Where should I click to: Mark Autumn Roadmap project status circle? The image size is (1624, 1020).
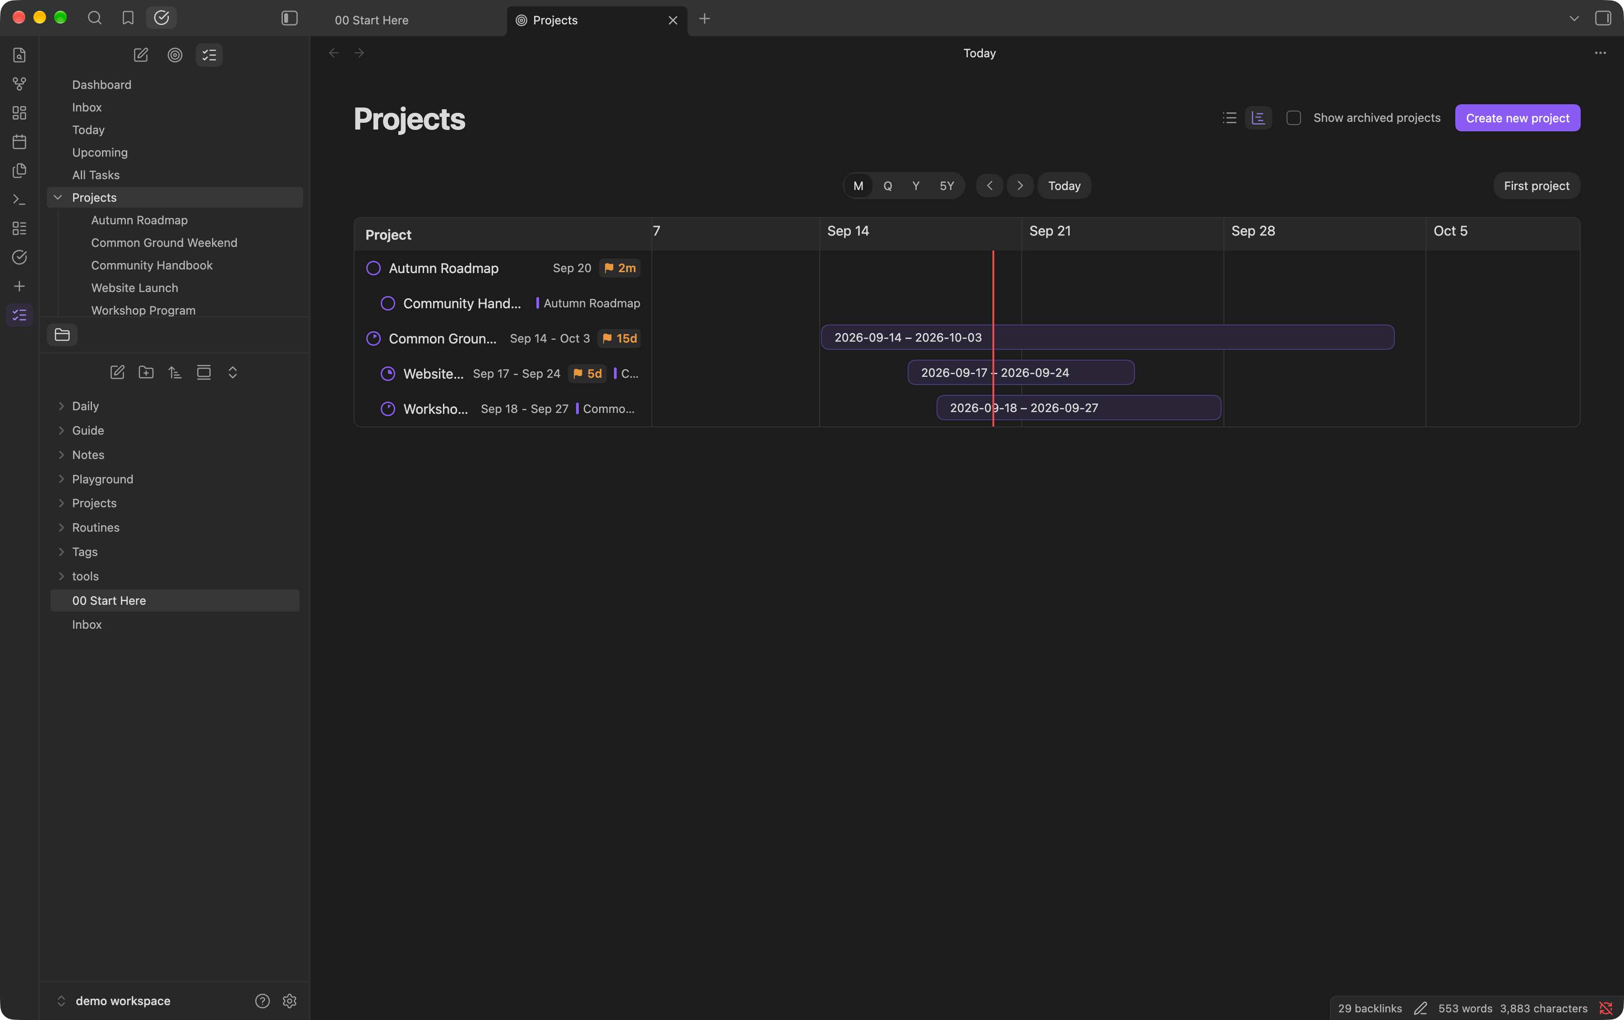[374, 269]
